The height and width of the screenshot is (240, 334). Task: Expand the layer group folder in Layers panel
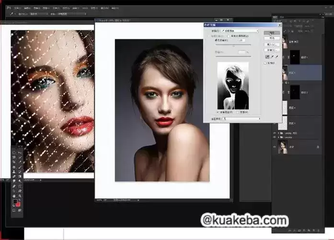click(279, 132)
